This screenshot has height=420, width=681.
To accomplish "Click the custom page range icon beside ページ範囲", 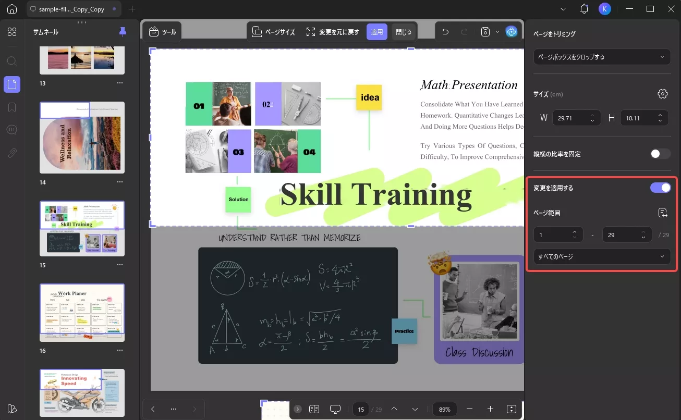I will [663, 213].
